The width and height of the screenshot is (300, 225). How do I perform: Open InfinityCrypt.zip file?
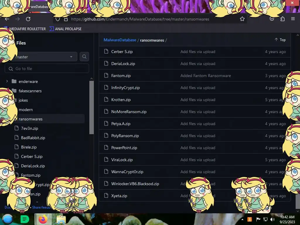pos(125,88)
